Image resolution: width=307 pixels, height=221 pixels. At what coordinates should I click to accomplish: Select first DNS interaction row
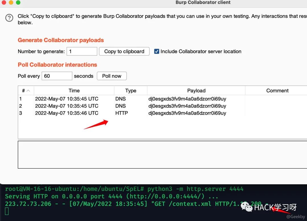click(x=163, y=99)
